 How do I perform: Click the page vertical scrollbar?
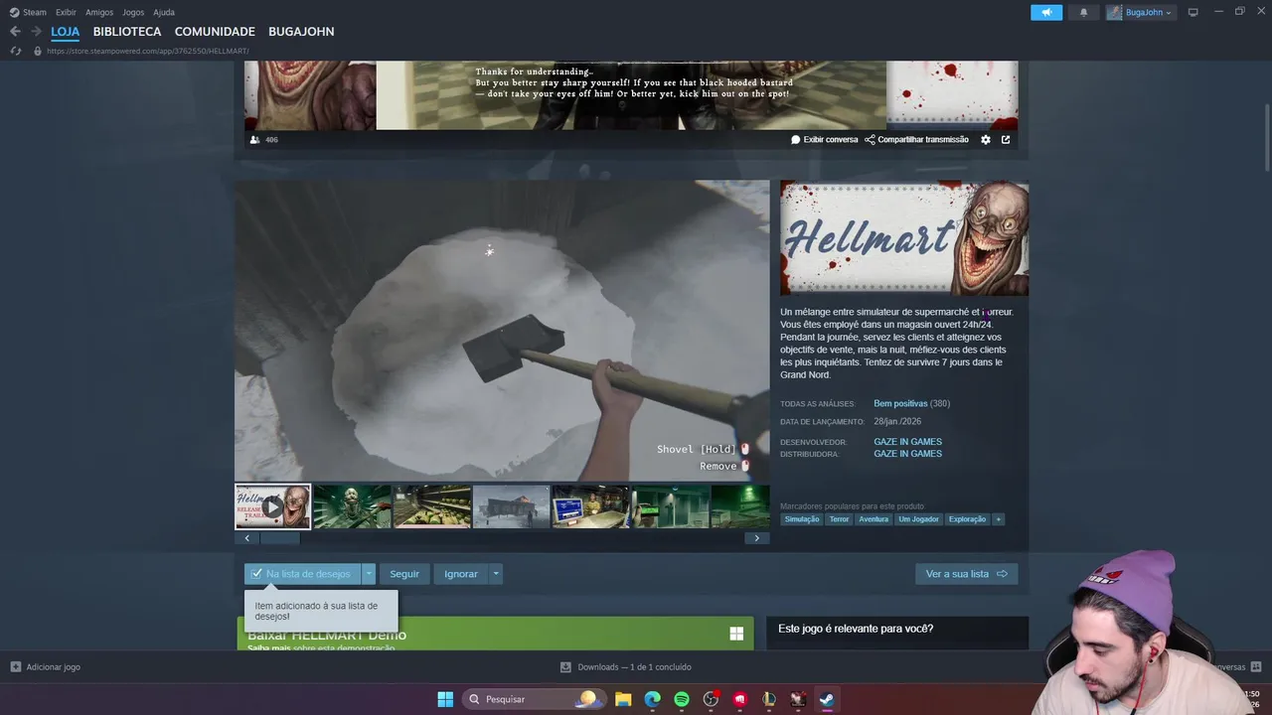(x=1267, y=137)
